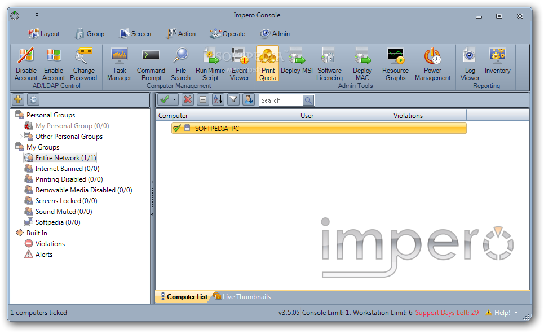Select the Built In tree node
This screenshot has height=333, width=544.
pyautogui.click(x=32, y=233)
